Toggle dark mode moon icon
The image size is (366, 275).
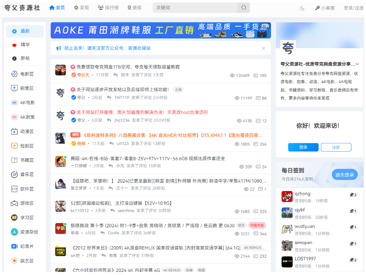(x=302, y=8)
